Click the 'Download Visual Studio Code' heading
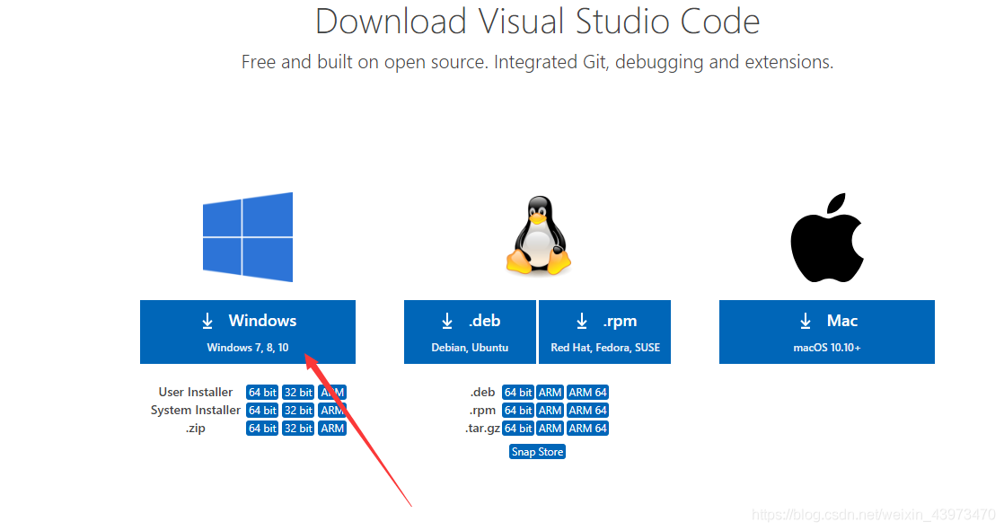 click(537, 22)
